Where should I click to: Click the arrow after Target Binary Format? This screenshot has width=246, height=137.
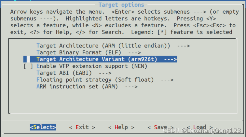[134, 53]
